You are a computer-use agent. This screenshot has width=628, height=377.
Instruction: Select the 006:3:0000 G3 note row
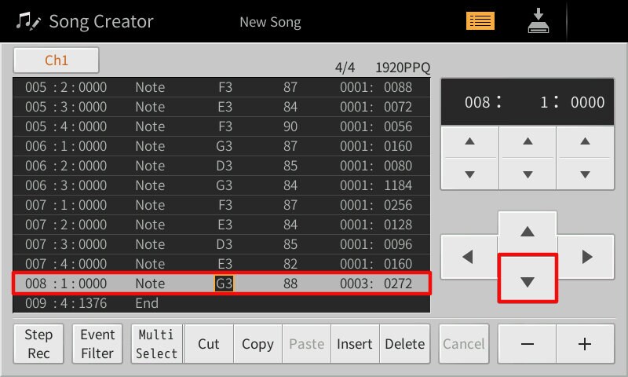(221, 185)
